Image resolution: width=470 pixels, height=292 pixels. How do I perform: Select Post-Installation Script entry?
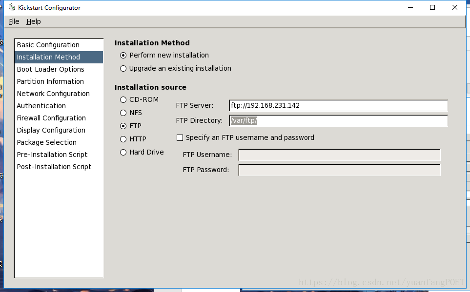pos(59,167)
